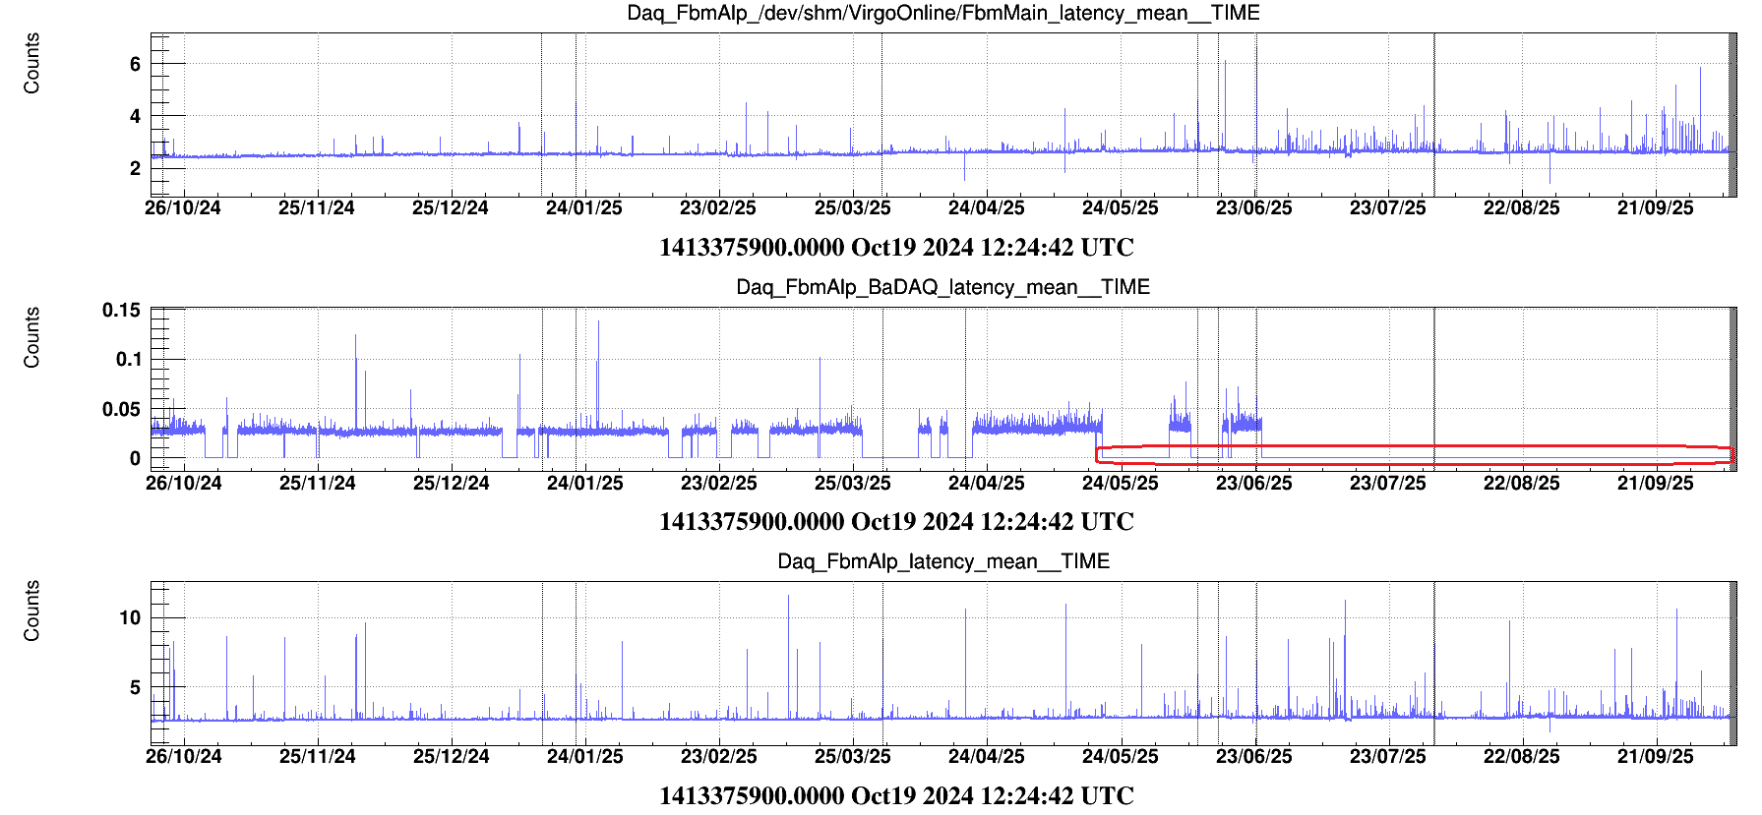1762x815 pixels.
Task: Select the Counts axis label on bottom plot
Action: (x=31, y=611)
